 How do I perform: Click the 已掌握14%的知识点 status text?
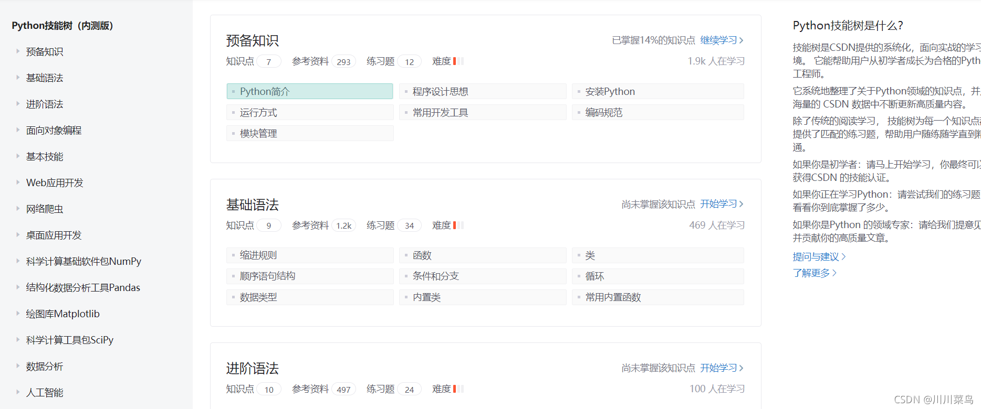tap(653, 40)
